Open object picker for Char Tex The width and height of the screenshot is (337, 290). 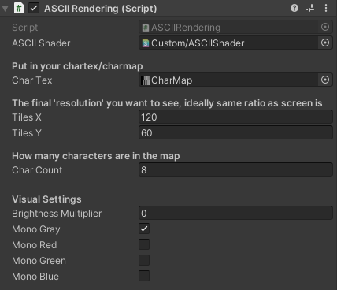(x=325, y=80)
